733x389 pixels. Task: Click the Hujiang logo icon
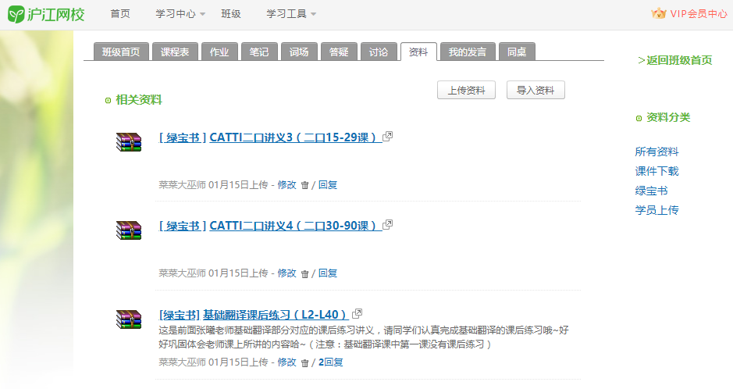point(16,14)
